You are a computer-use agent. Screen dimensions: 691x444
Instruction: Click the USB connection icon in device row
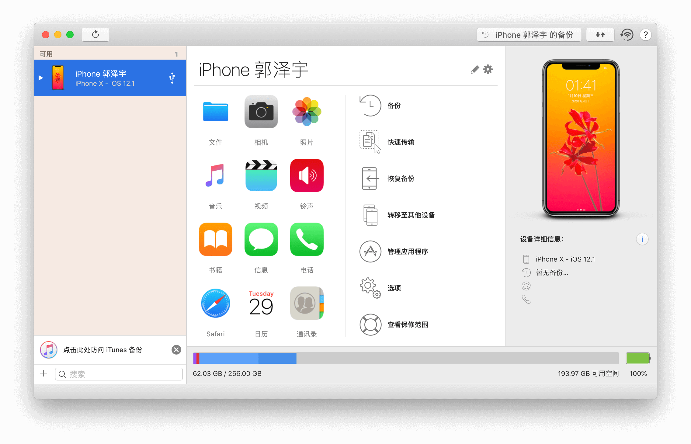tap(172, 78)
